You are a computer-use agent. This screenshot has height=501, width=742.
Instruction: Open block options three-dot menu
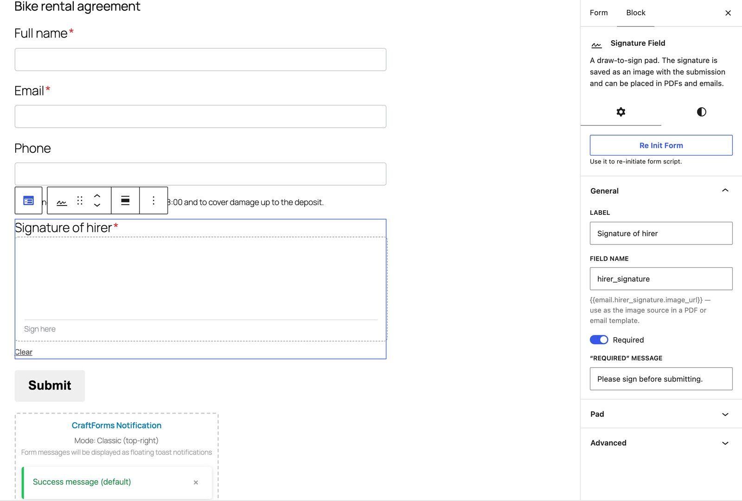154,200
